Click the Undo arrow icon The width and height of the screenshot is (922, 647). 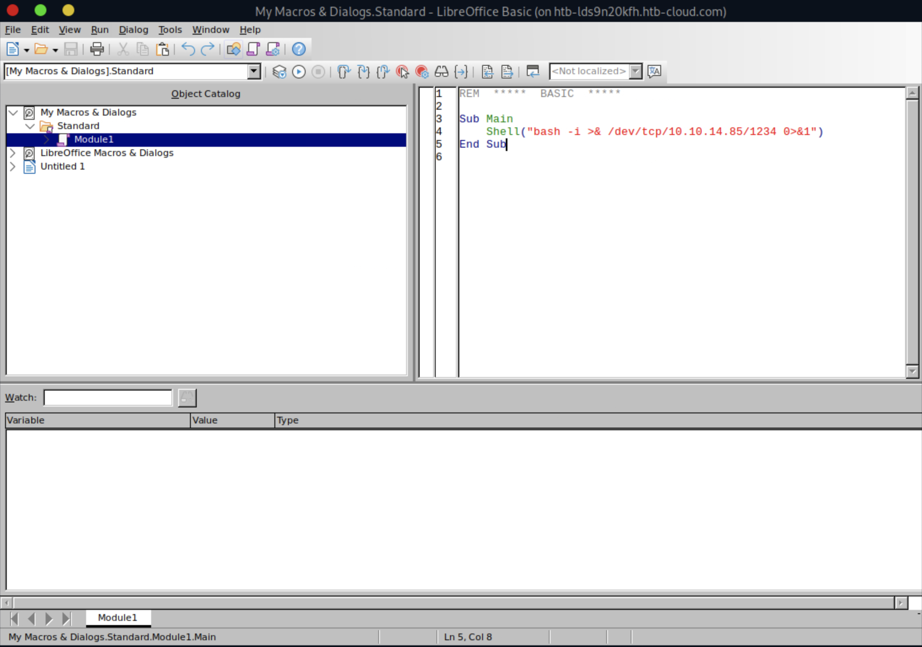pyautogui.click(x=188, y=49)
